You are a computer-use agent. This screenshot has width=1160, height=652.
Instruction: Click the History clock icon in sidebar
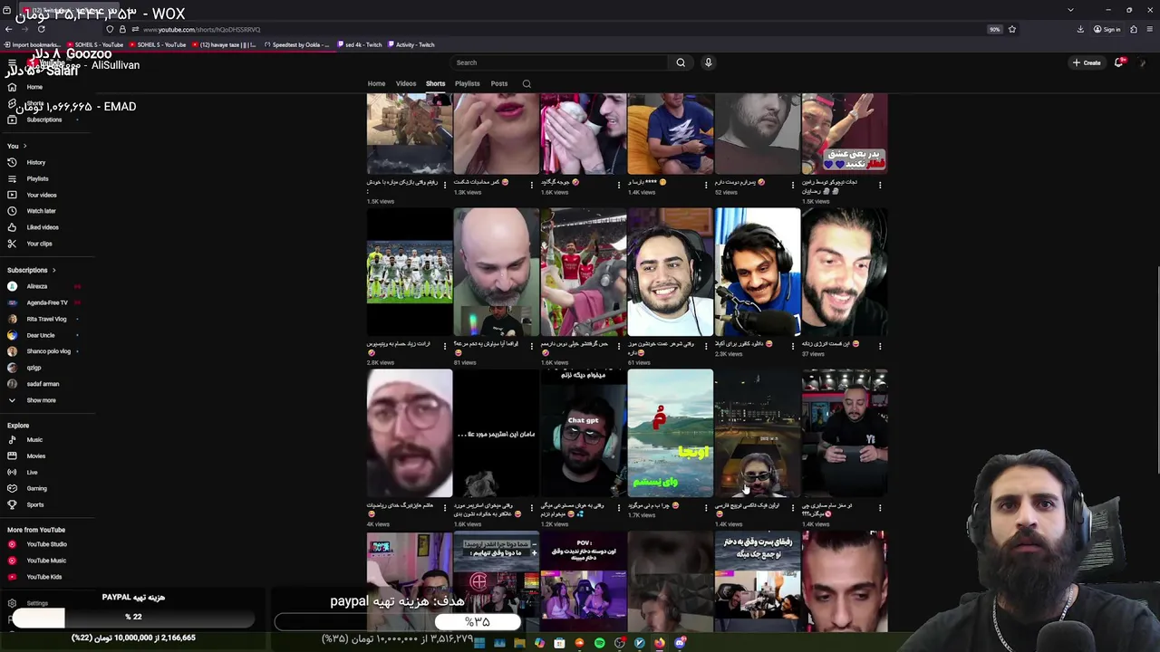[x=12, y=162]
